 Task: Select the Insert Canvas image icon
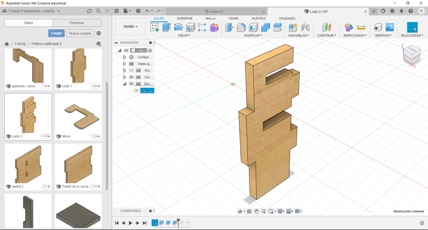pyautogui.click(x=390, y=27)
